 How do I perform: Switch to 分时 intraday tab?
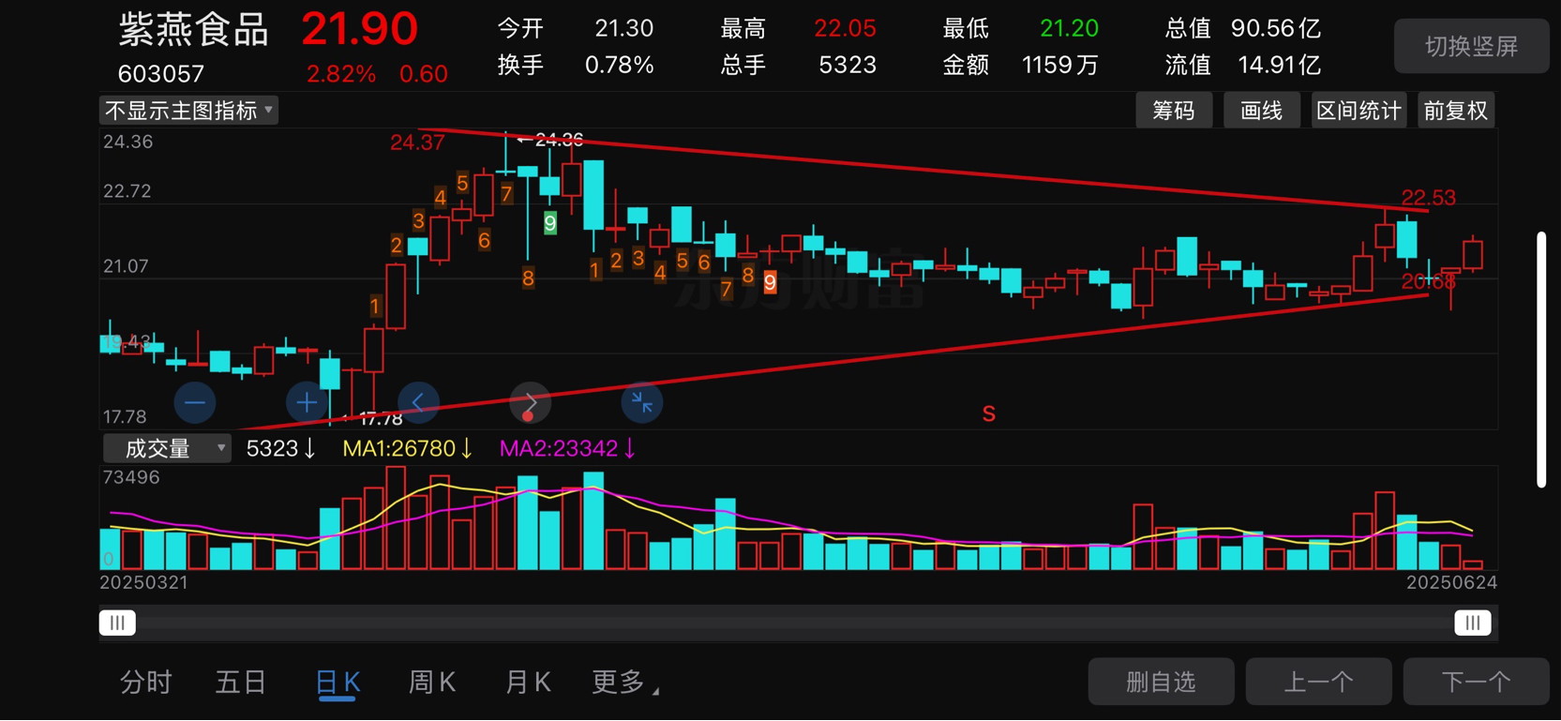[146, 682]
